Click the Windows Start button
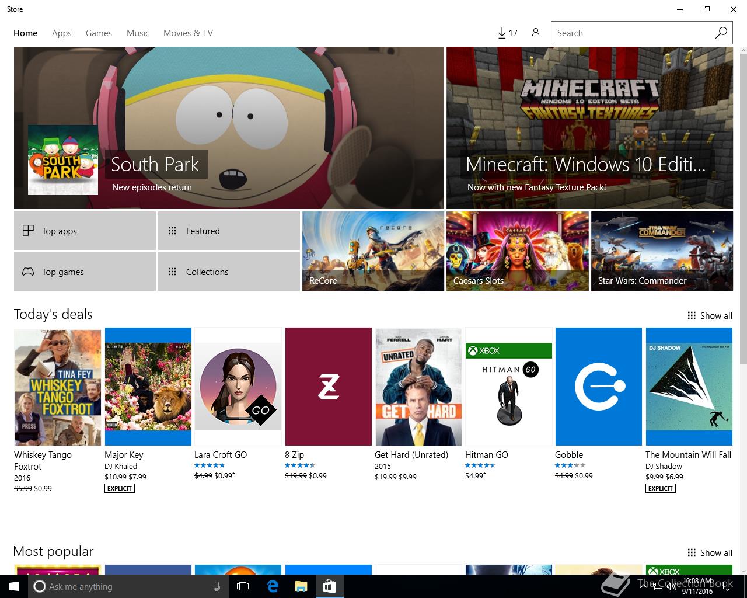 click(x=14, y=586)
